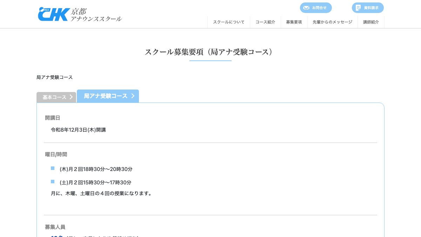The height and width of the screenshot is (237, 421).
Task: Open the お問合せ contact button
Action: tap(316, 8)
